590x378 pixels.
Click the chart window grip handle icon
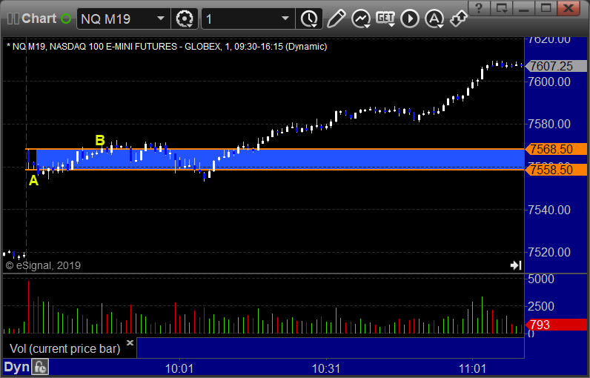pyautogui.click(x=13, y=19)
